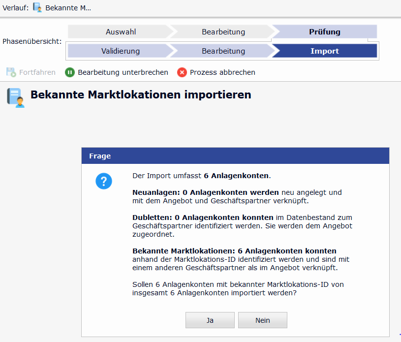The width and height of the screenshot is (401, 342).
Task: Click the Fortfahren save icon
Action: (x=11, y=72)
